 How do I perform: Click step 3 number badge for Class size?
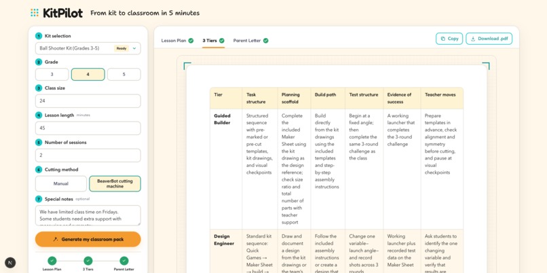pos(39,88)
